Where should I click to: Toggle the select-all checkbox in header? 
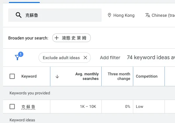click(12, 76)
